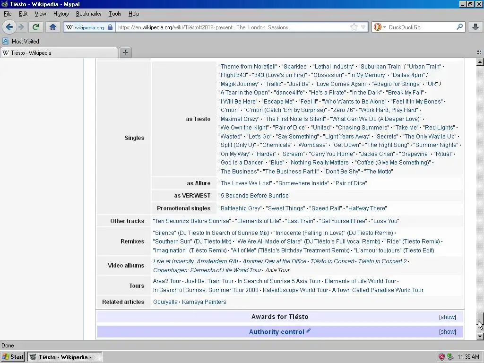
Task: Open the URL history dropdown arrow
Action: coord(363,27)
